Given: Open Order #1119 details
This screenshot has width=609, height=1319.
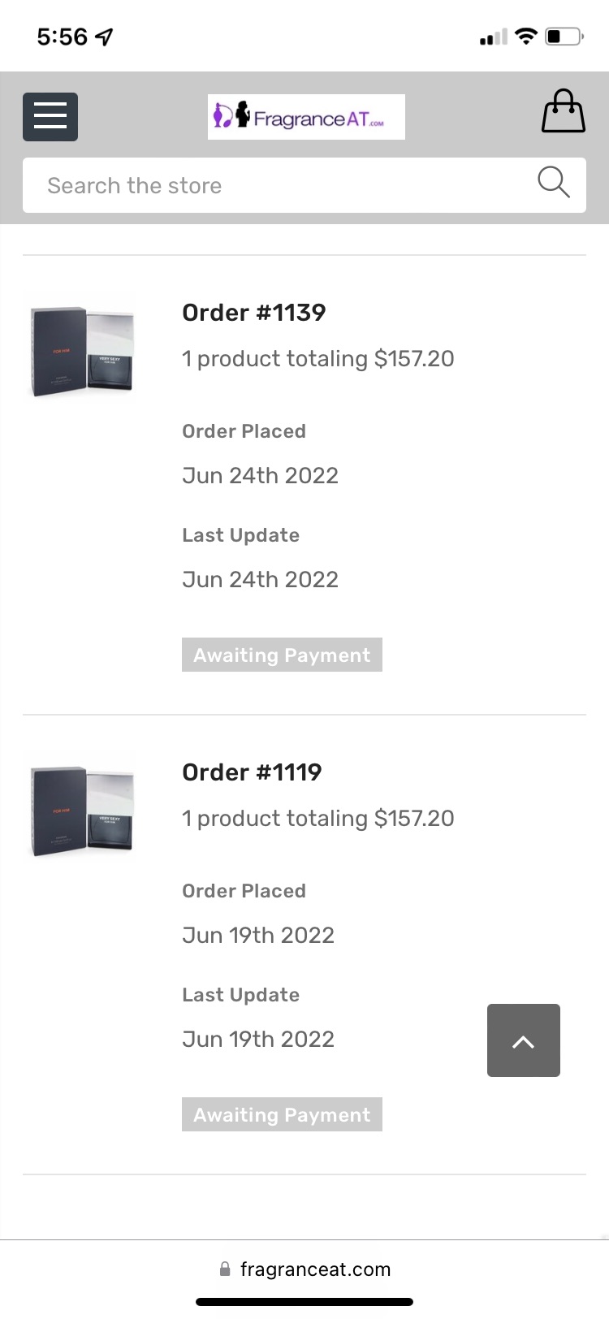Looking at the screenshot, I should tap(252, 772).
